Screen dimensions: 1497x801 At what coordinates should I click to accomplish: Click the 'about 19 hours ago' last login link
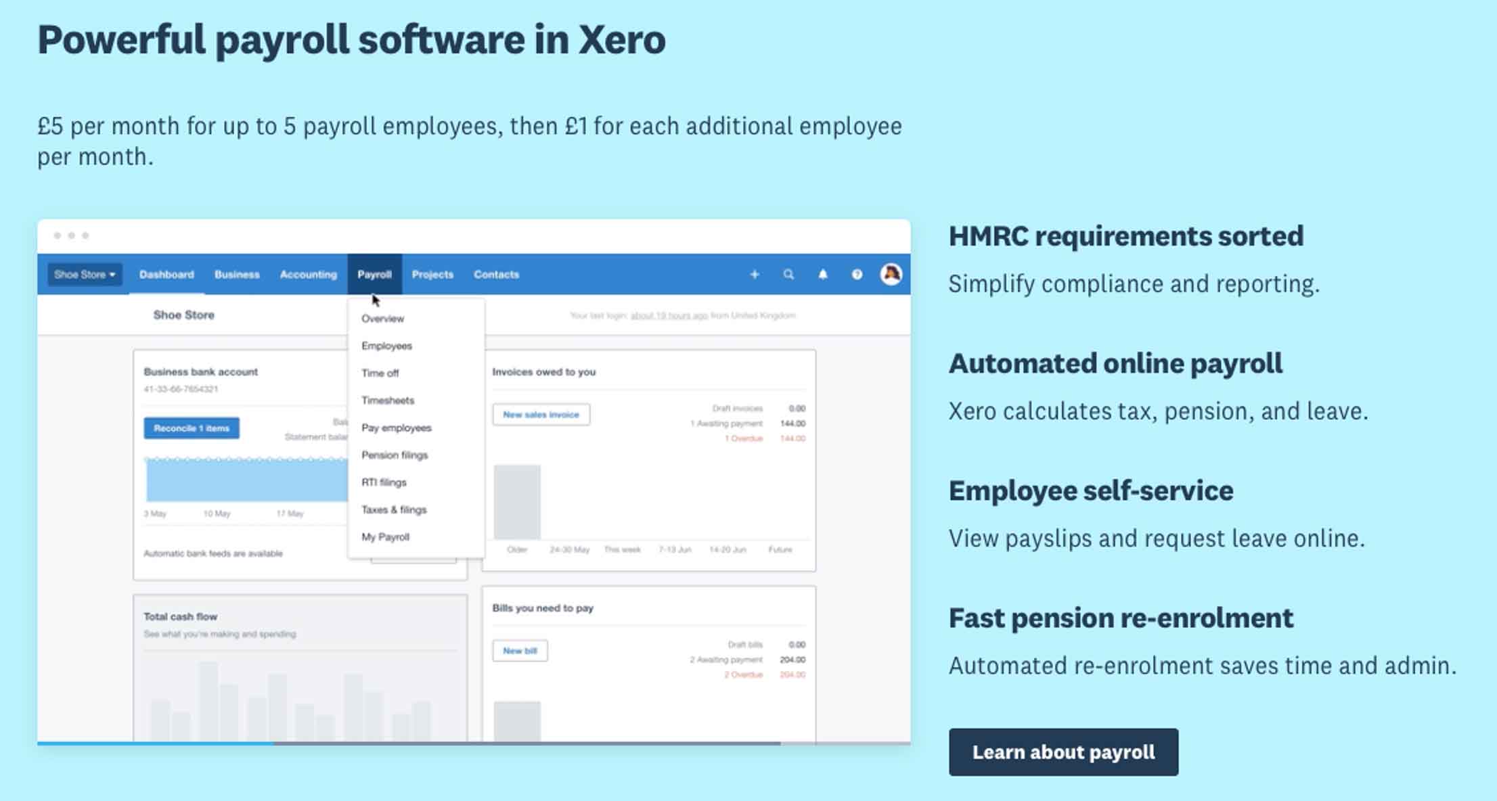pyautogui.click(x=669, y=315)
